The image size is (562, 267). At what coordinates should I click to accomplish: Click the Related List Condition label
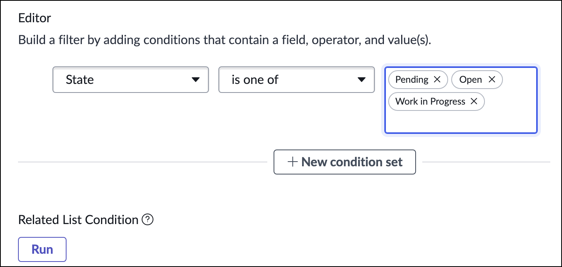click(78, 220)
